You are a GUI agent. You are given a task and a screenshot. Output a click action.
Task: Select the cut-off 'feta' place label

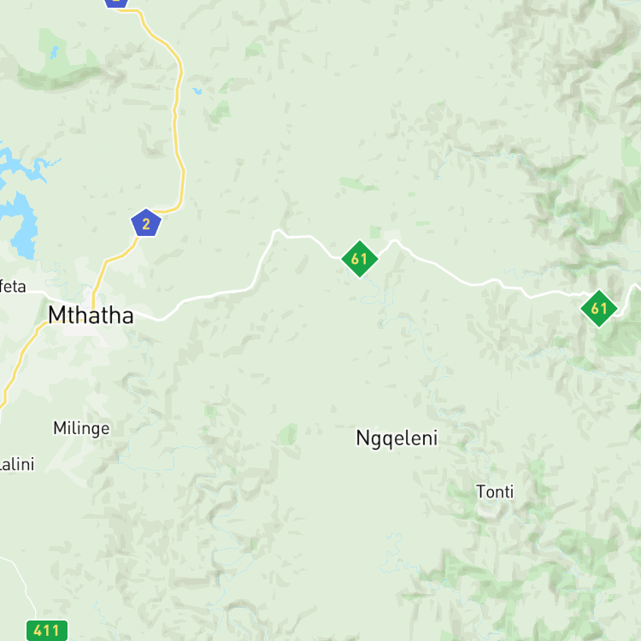pyautogui.click(x=13, y=286)
